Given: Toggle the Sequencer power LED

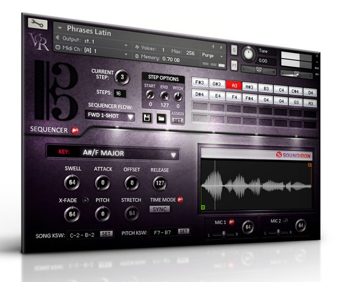Looking at the screenshot, I should [75, 130].
